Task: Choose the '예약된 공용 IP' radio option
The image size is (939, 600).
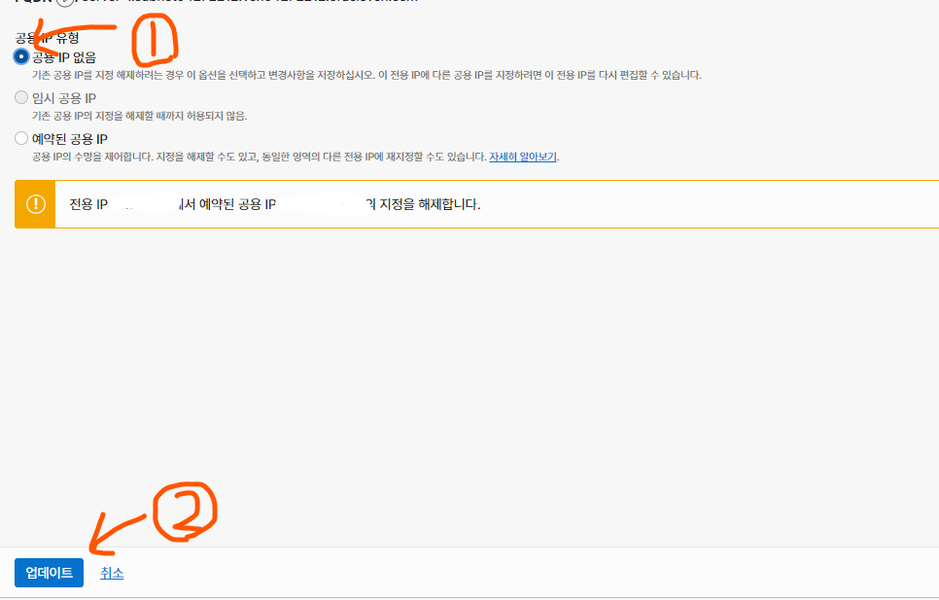Action: (21, 138)
